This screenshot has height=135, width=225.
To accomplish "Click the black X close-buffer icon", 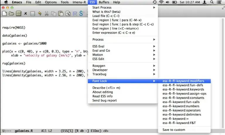I will pyautogui.click(x=25, y=13).
